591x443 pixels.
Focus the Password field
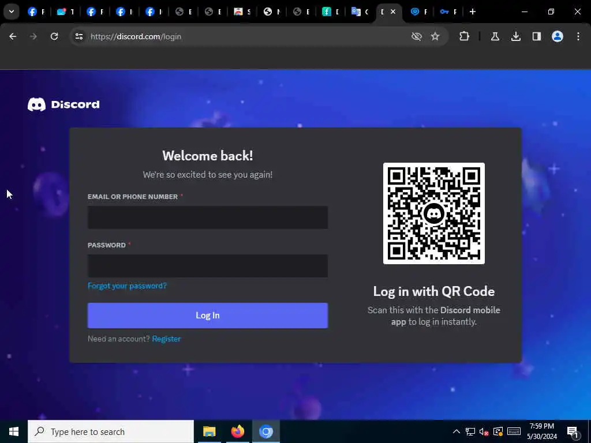[208, 266]
